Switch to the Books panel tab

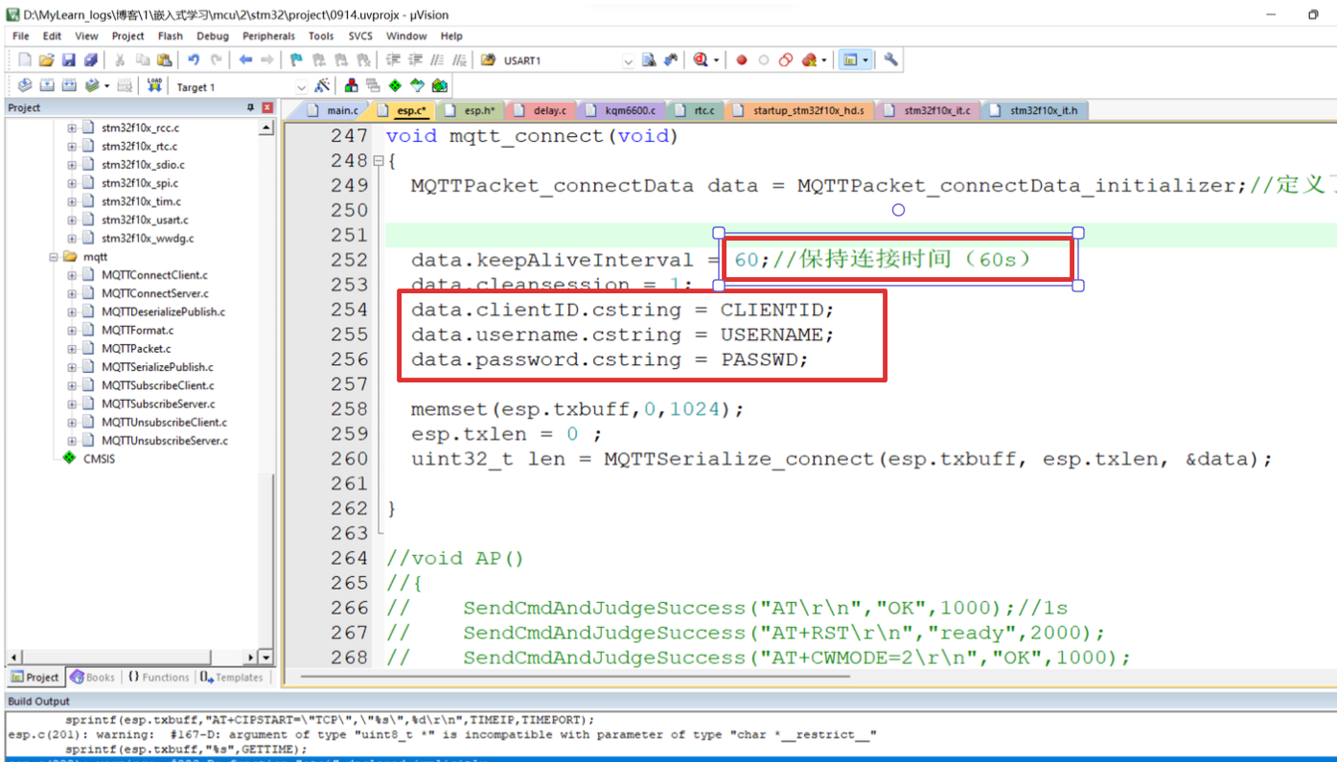click(92, 677)
